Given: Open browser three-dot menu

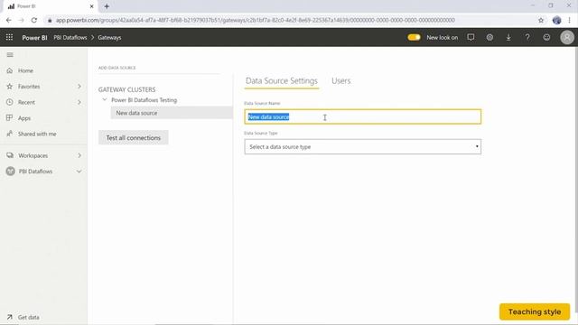Looking at the screenshot, I should [x=570, y=20].
